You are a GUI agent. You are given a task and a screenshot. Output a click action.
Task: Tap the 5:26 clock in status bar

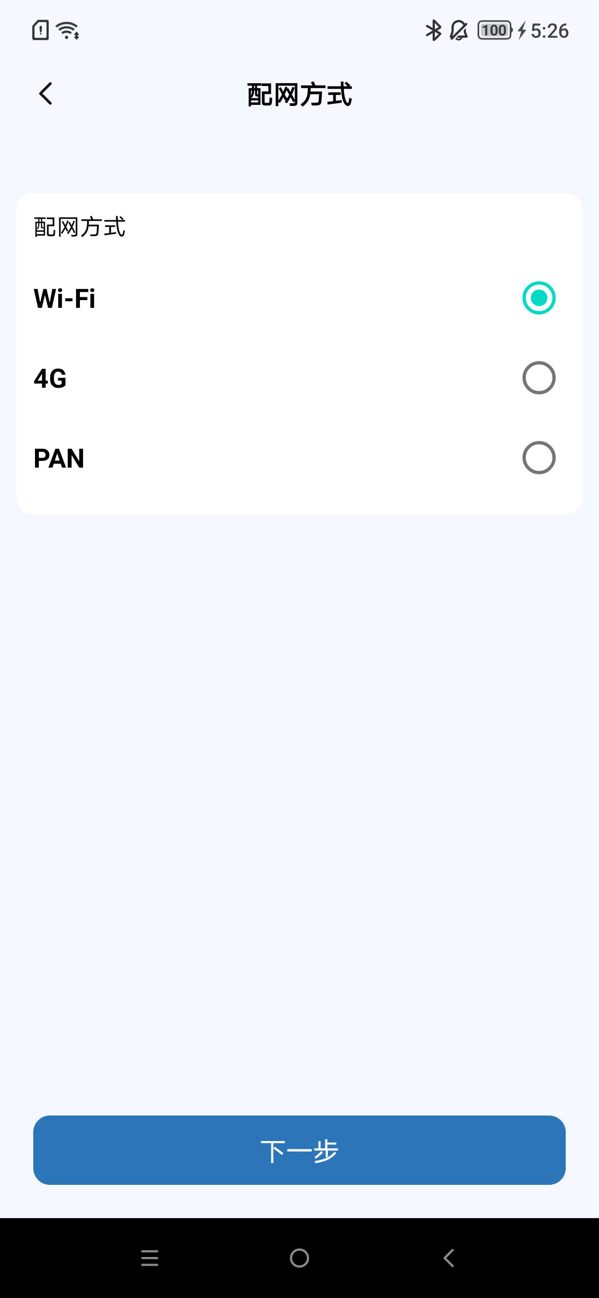(x=550, y=31)
